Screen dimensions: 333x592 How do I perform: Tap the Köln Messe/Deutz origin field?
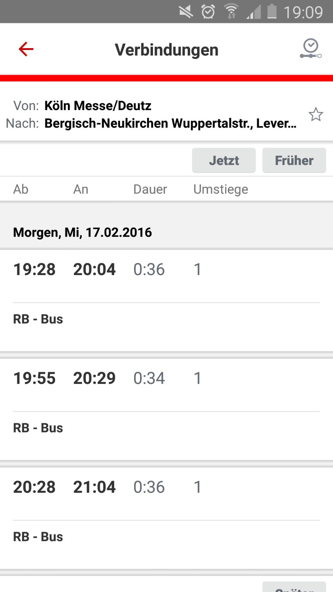click(98, 106)
